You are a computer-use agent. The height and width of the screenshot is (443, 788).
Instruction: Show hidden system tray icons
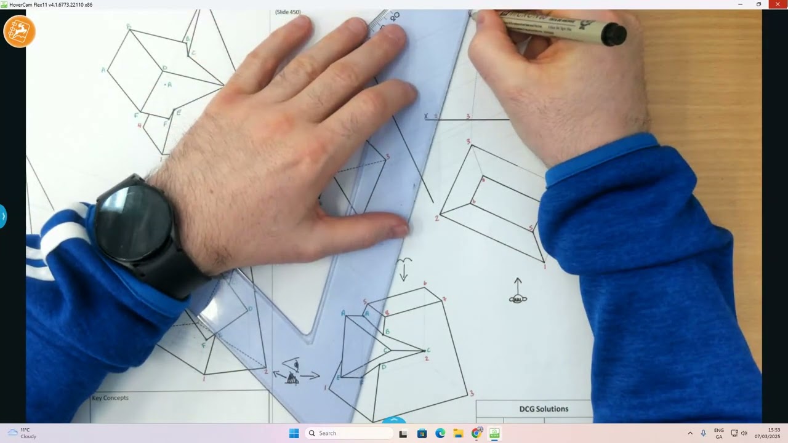pos(690,433)
